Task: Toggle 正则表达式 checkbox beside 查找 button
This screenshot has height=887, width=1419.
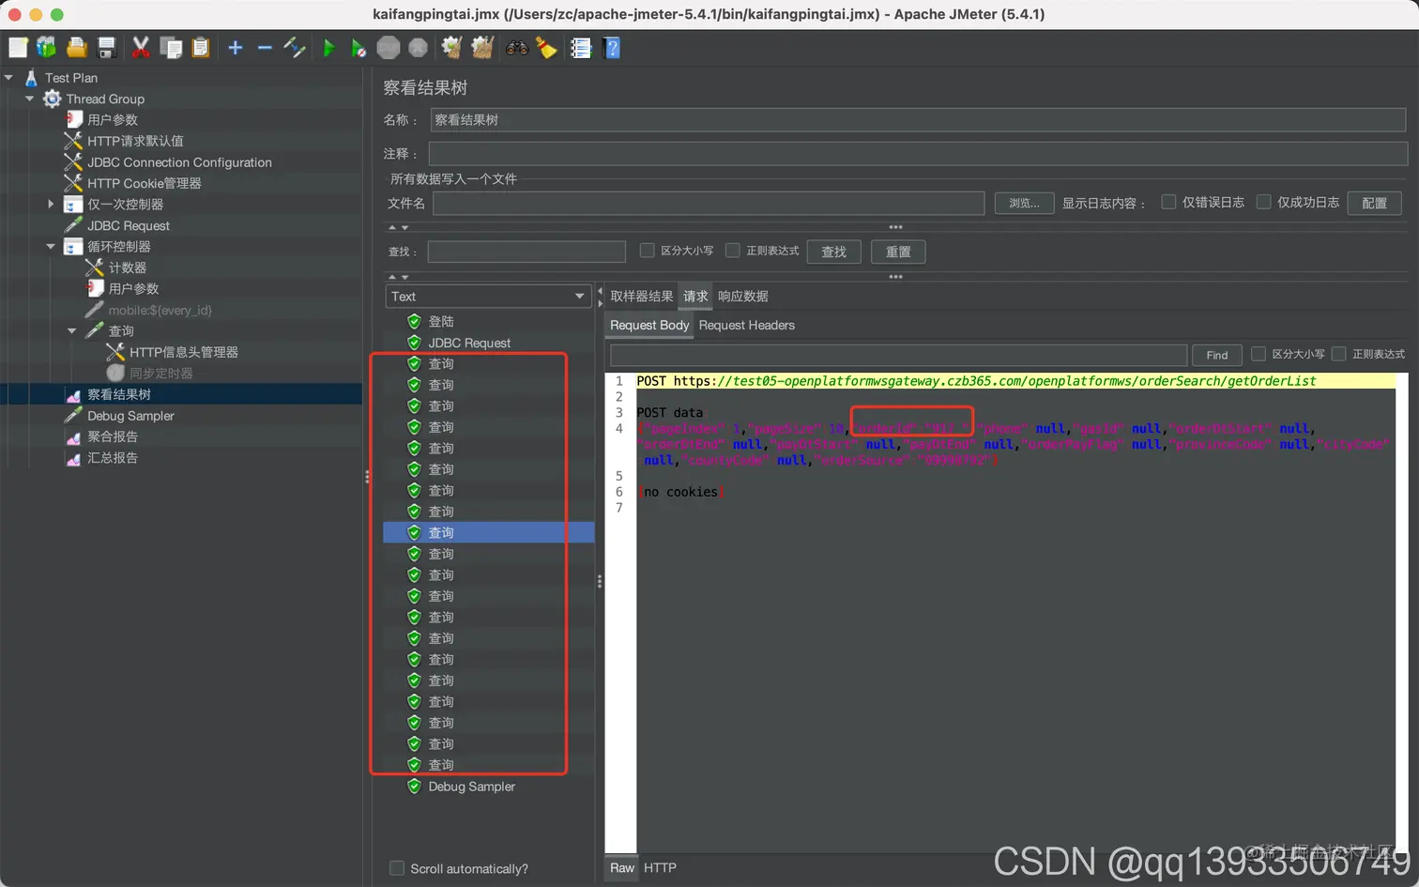Action: (x=733, y=251)
